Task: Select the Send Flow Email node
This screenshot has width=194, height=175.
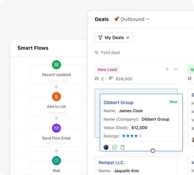Action: [56, 138]
